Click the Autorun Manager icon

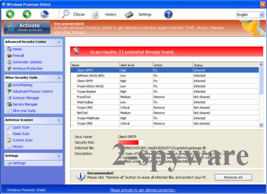(10, 98)
